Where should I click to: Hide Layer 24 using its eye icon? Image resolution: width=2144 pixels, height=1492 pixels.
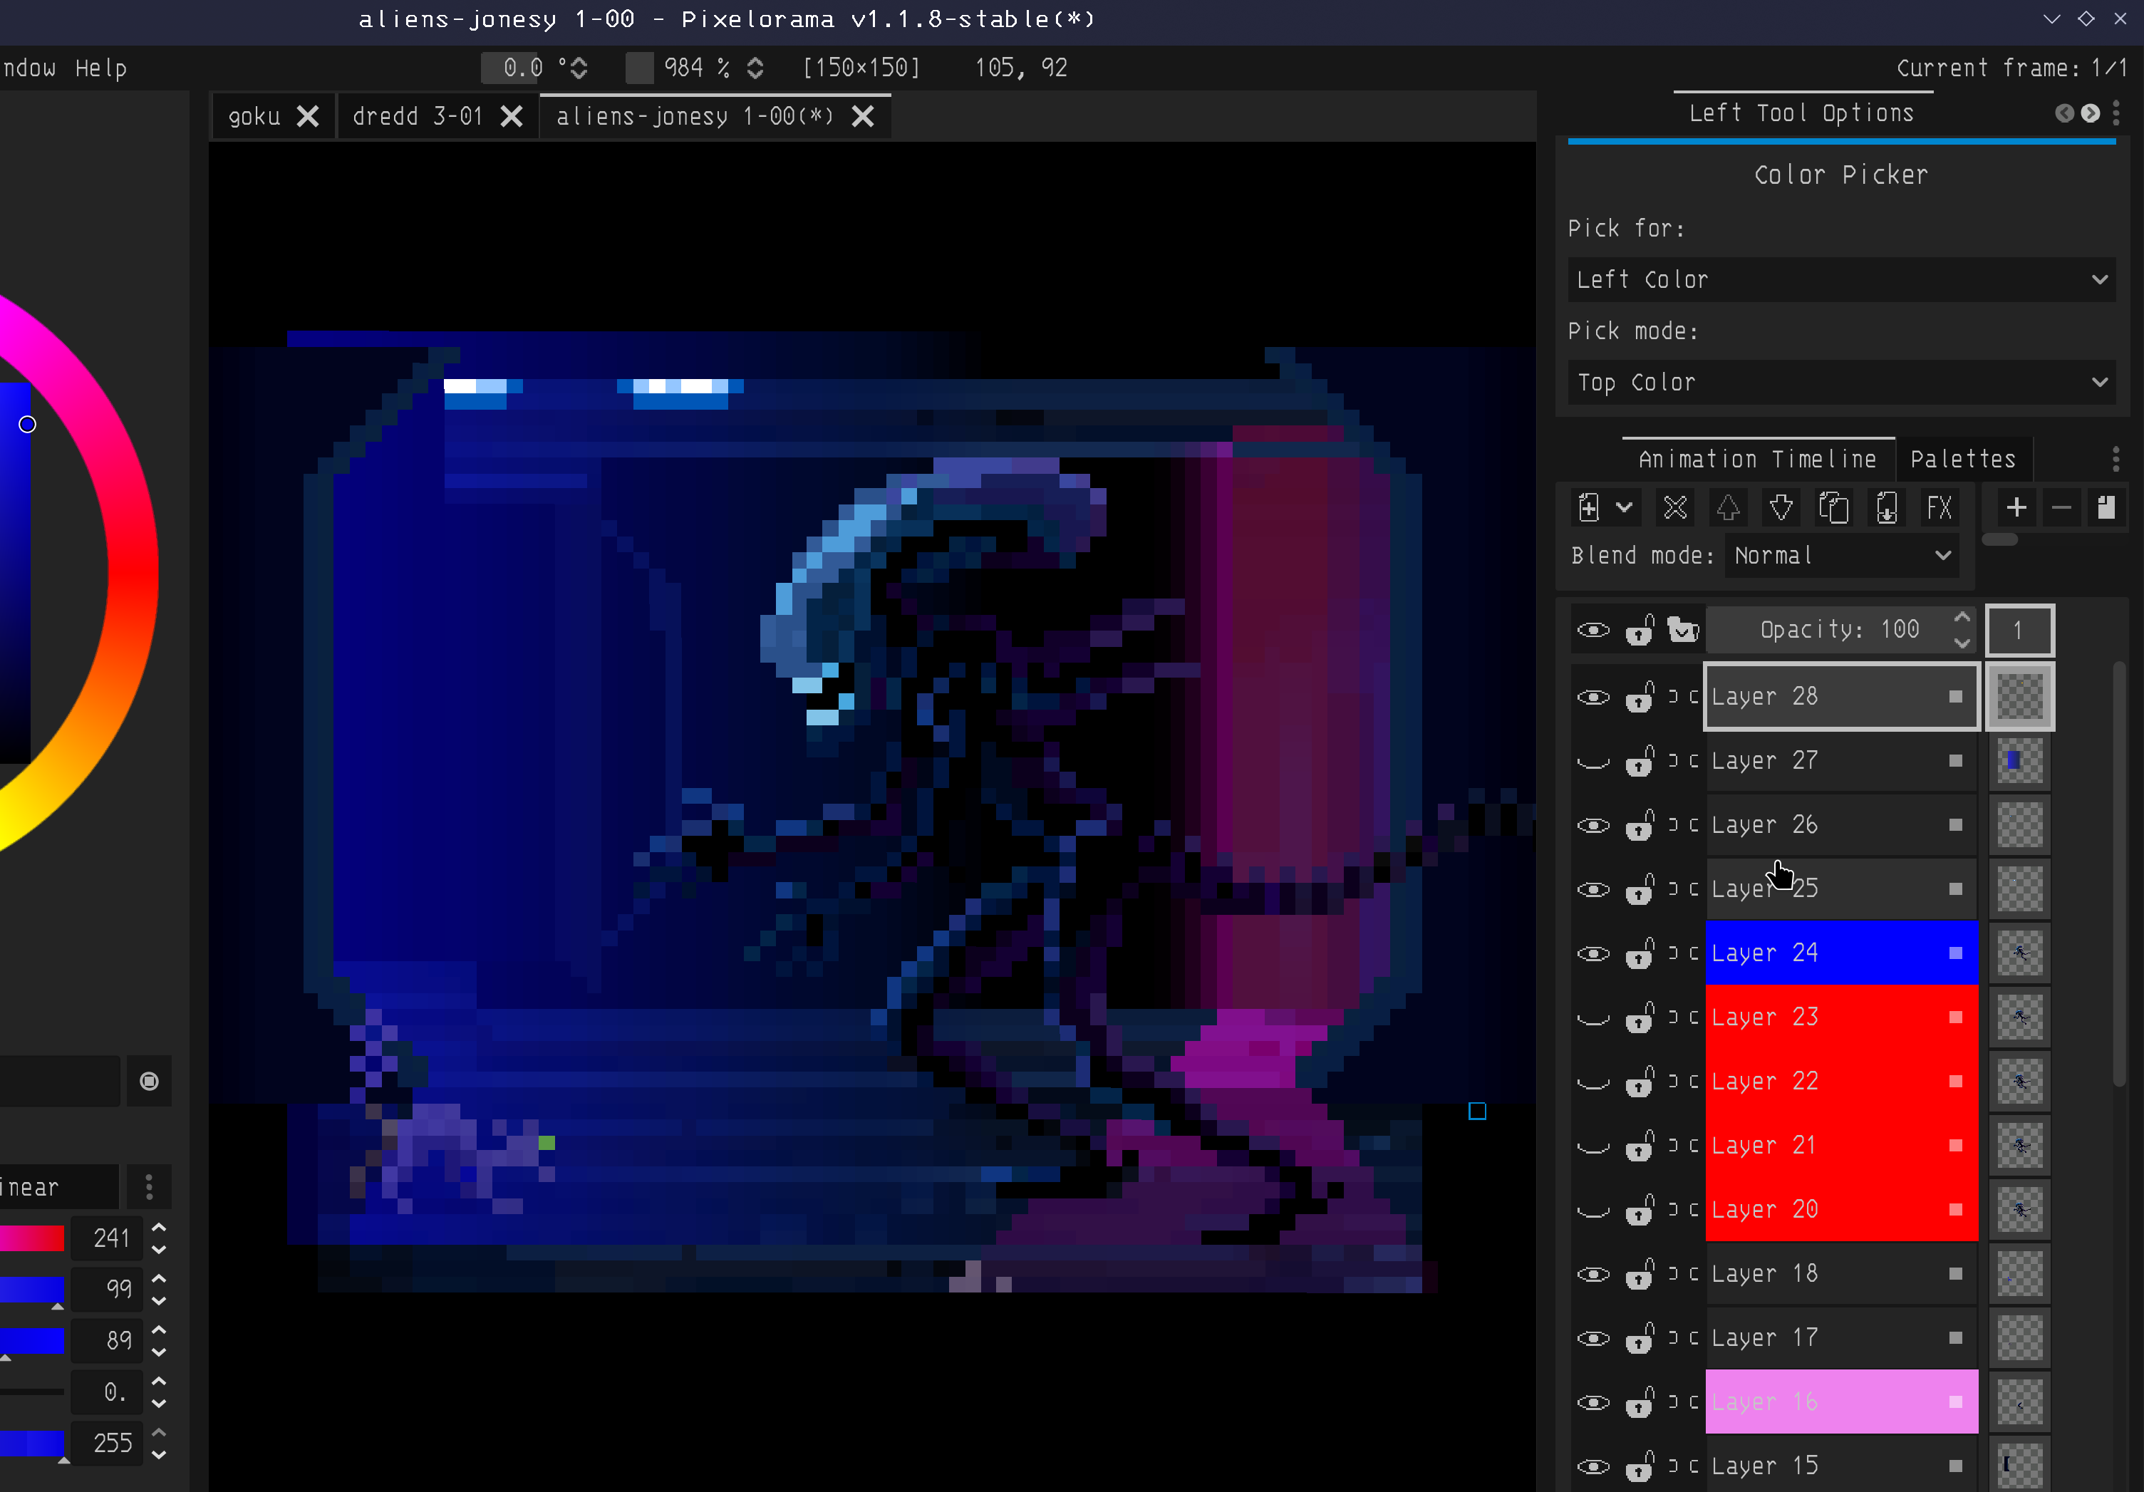(x=1593, y=953)
